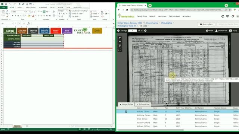
Task: Switch to the FORMULAS ribbon tab
Action: click(x=43, y=7)
